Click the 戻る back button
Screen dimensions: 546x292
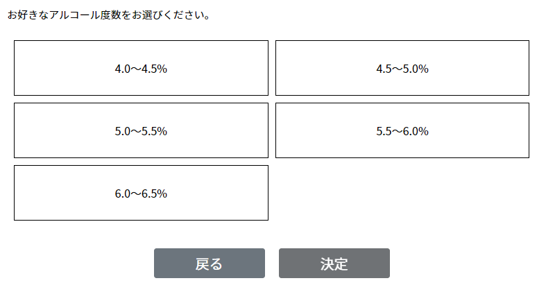(x=209, y=264)
